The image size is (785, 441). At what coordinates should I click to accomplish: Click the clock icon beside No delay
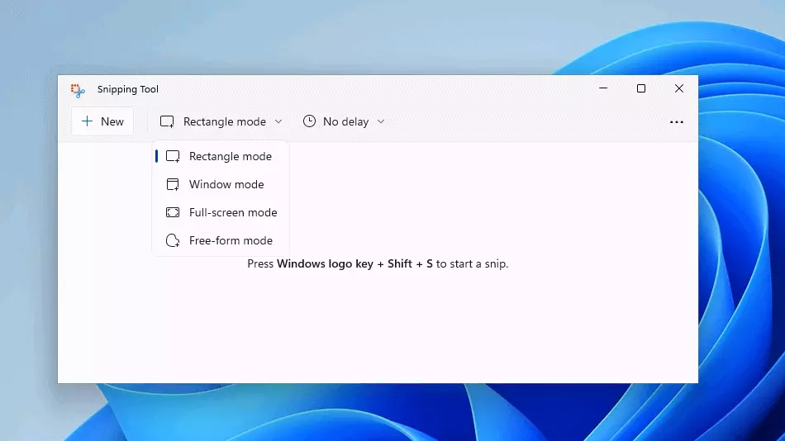point(309,121)
